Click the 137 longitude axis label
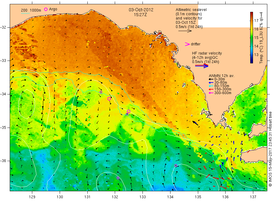 [253, 197]
